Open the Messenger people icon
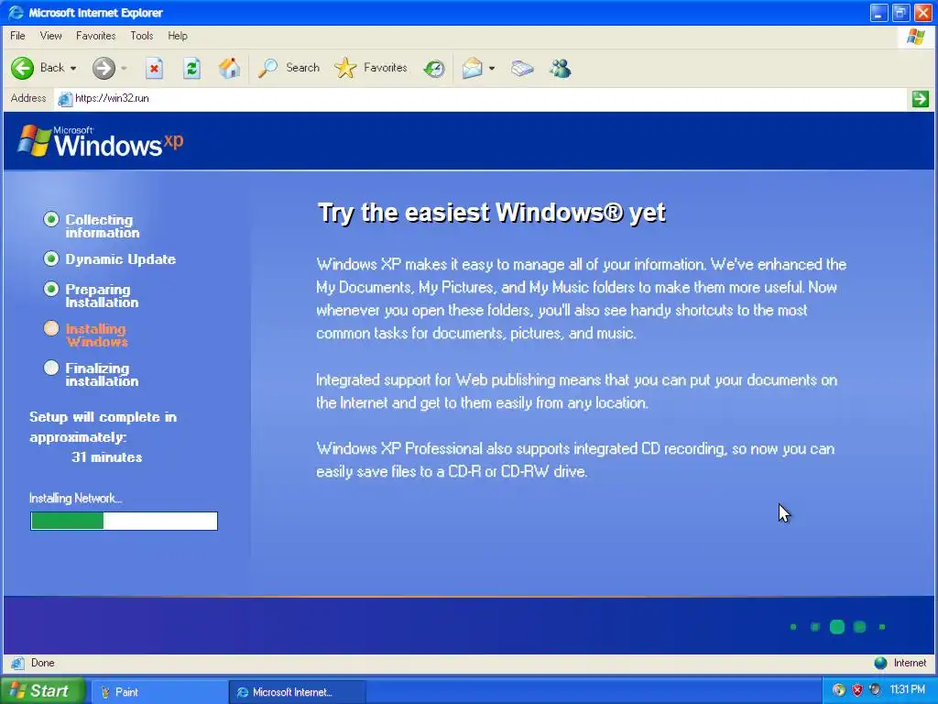This screenshot has width=938, height=704. (561, 68)
